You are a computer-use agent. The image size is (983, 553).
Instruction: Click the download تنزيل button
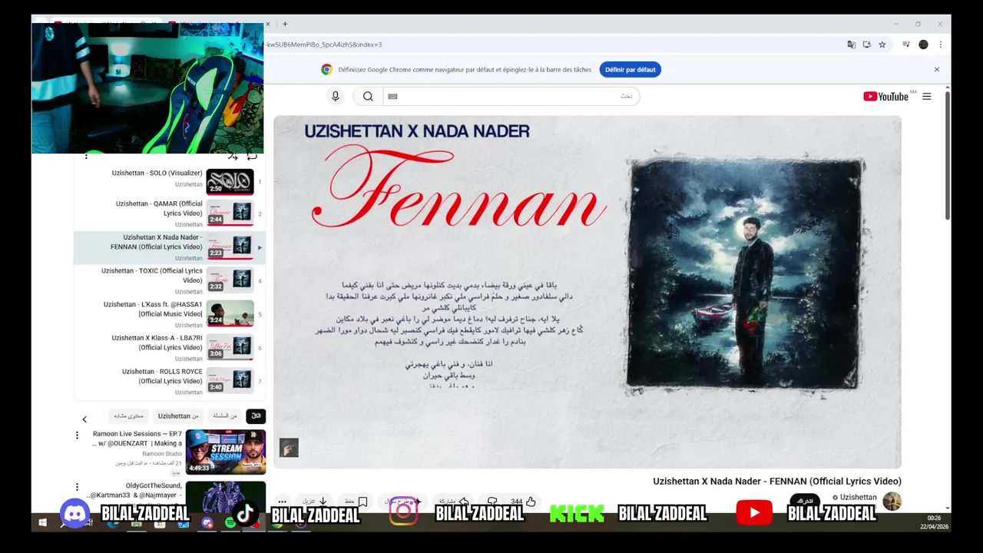click(x=316, y=502)
